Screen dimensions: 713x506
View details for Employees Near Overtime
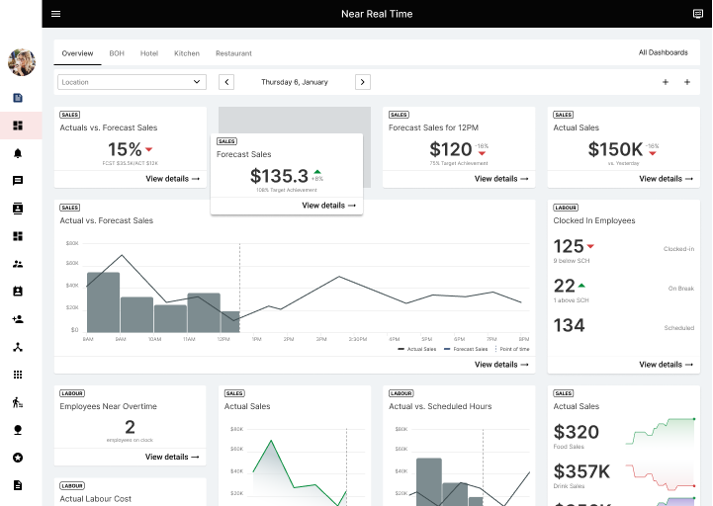click(172, 457)
